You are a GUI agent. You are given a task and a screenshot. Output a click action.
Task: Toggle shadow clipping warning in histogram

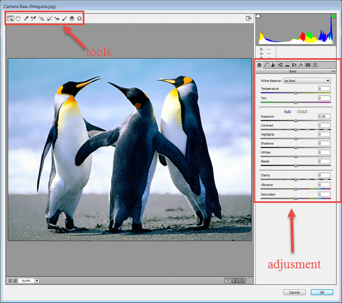pyautogui.click(x=258, y=16)
